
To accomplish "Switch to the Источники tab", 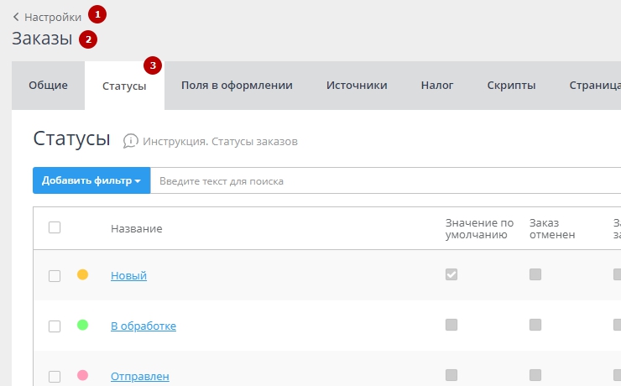I will click(x=357, y=86).
